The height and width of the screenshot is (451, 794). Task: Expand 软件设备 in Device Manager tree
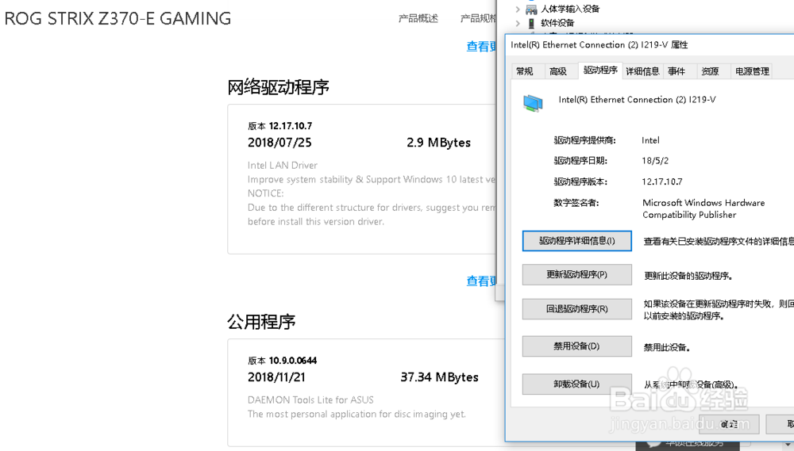[518, 23]
